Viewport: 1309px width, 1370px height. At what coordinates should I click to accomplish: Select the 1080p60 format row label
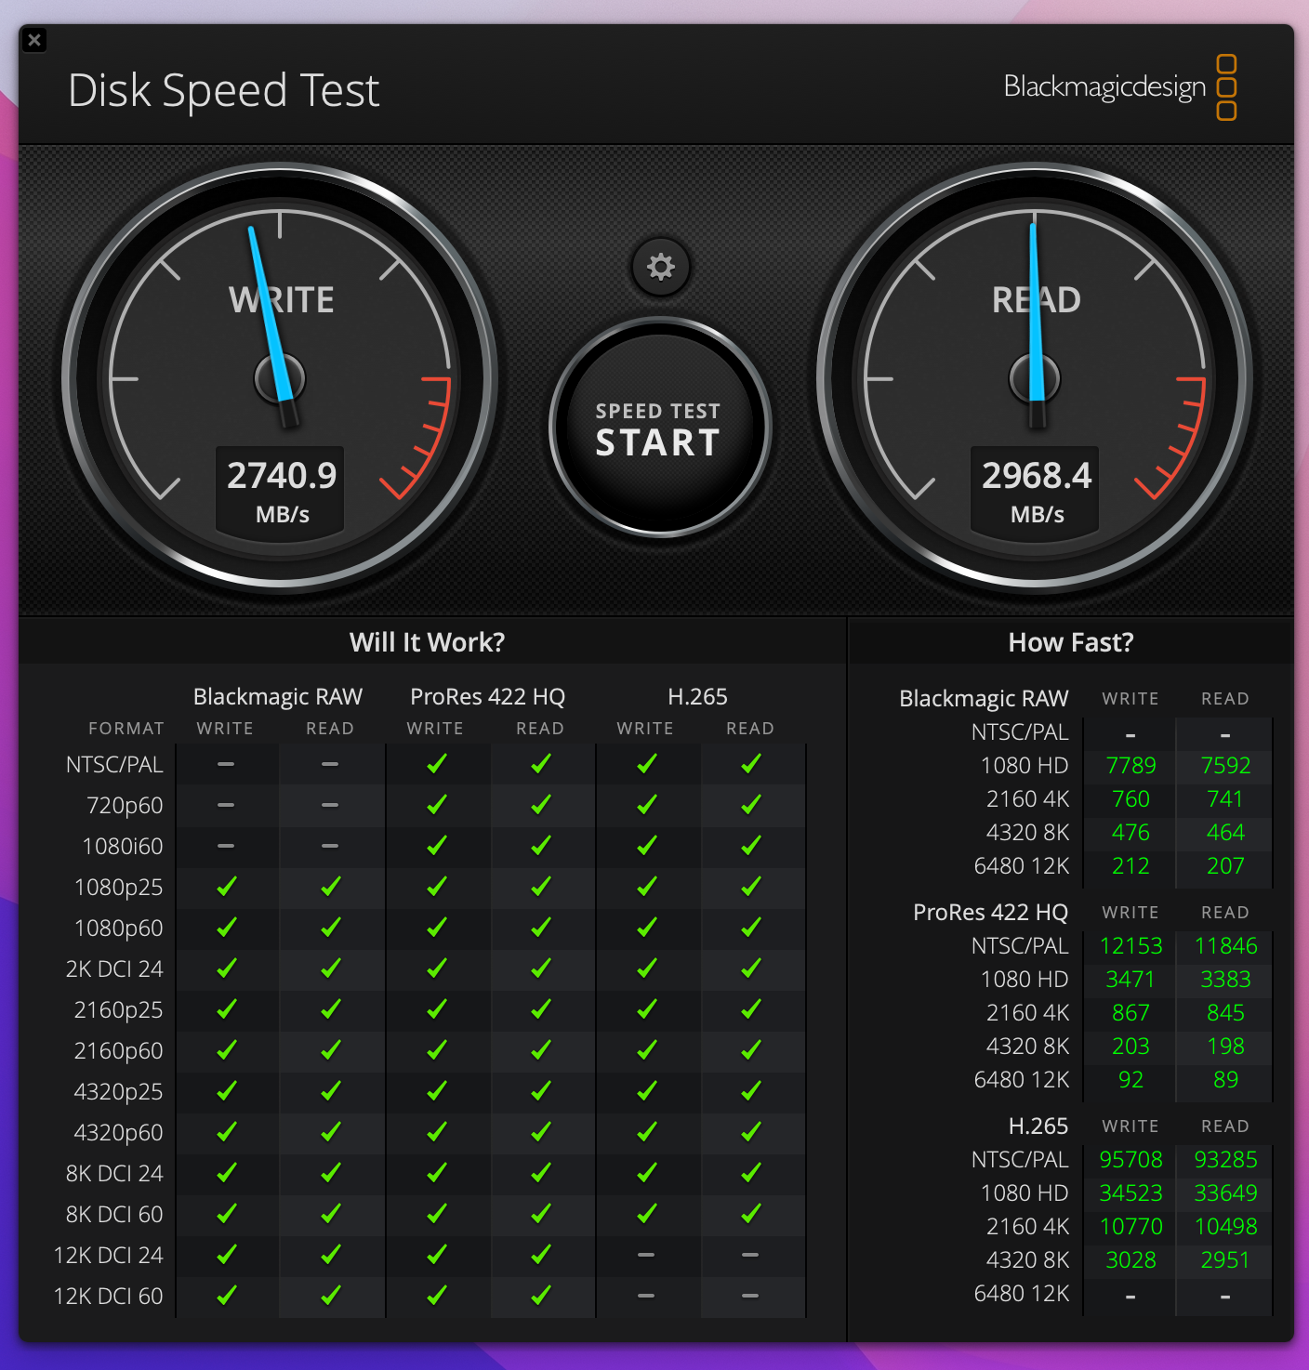pos(119,928)
